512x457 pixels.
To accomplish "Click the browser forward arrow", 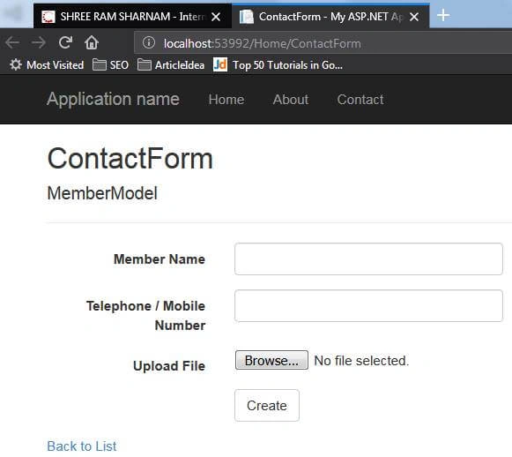I will coord(39,43).
